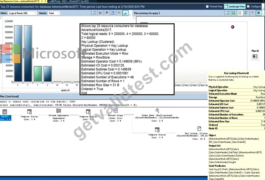
Task: Click the 'Output List' heading in tooltip
Action: pos(215,146)
